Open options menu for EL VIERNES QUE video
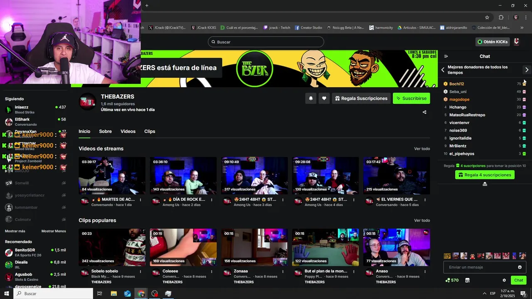This screenshot has width=532, height=299. 425,200
